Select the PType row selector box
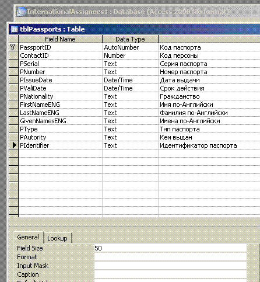 tap(13, 129)
